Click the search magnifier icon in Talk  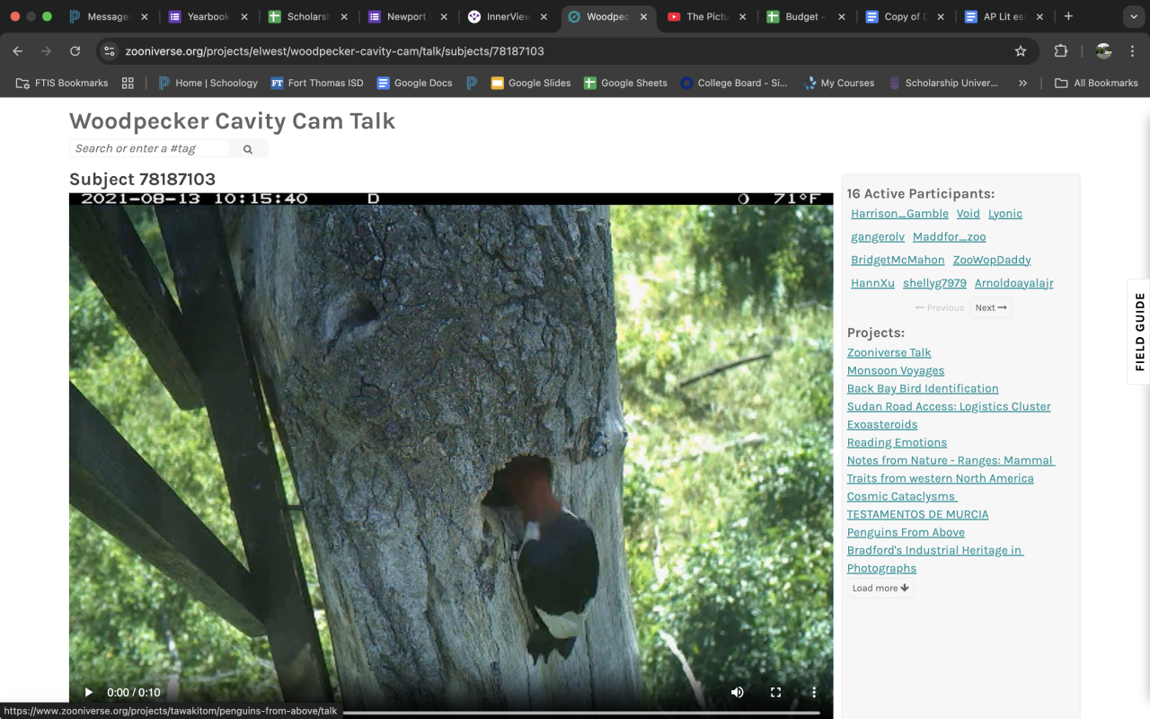(x=248, y=149)
